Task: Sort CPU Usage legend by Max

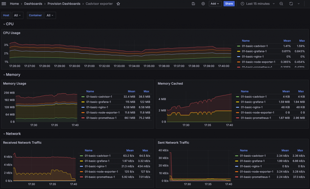Action: 302,41
